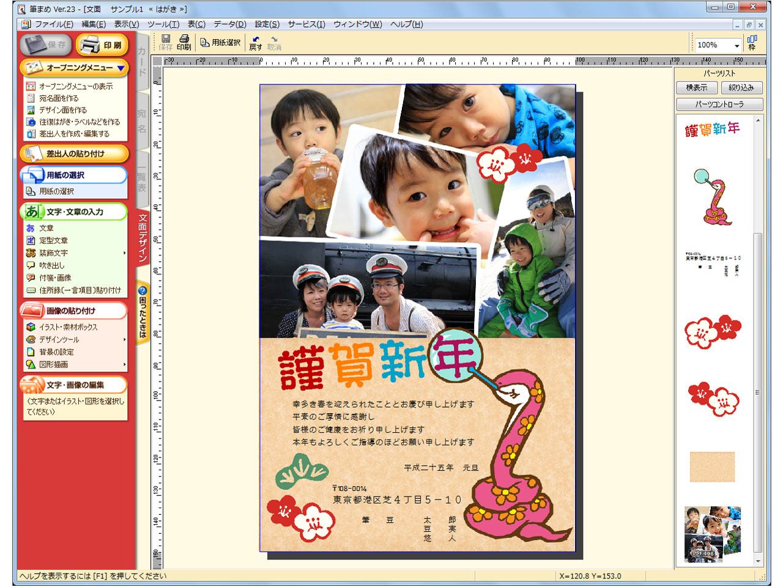The height and width of the screenshot is (587, 783).
Task: Expand the 装飾文字 submenu arrow
Action: pos(124,253)
